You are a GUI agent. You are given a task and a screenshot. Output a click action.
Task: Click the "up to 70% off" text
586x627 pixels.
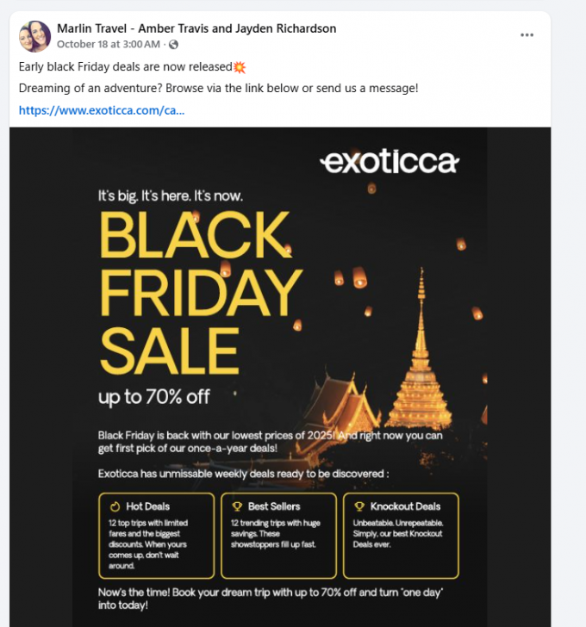point(153,397)
